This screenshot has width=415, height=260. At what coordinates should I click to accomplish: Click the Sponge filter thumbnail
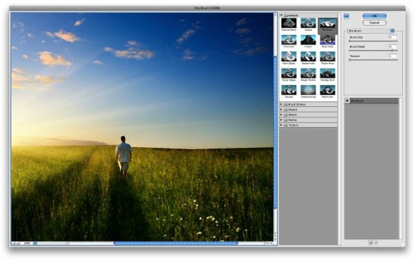point(289,90)
